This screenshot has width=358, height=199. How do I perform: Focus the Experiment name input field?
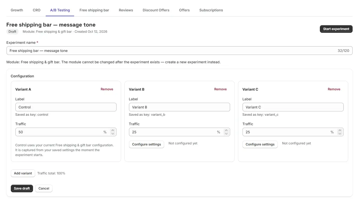(179, 51)
